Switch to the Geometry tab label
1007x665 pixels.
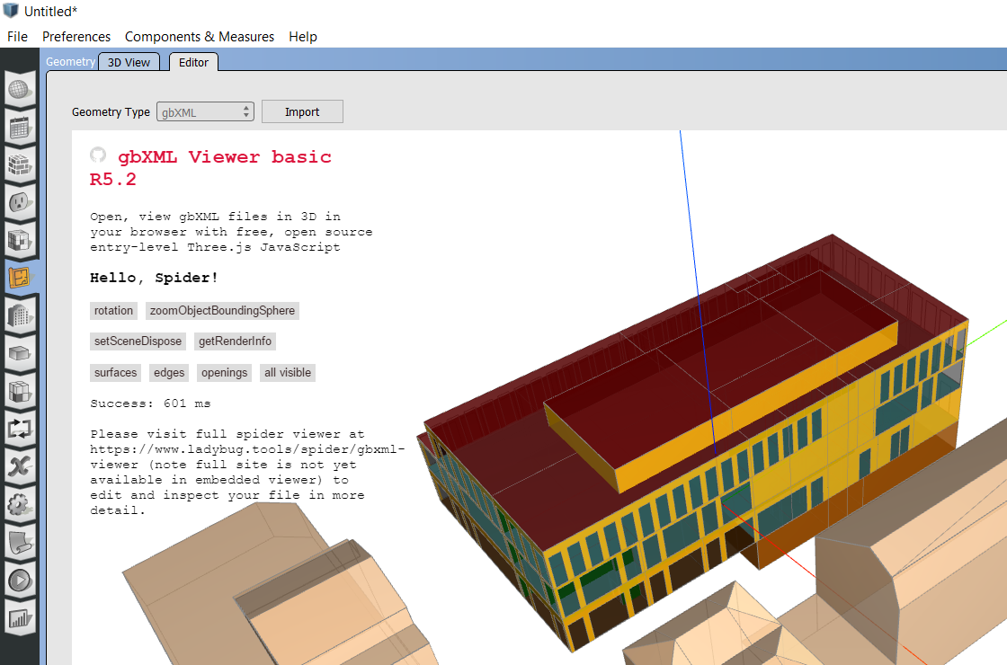71,62
